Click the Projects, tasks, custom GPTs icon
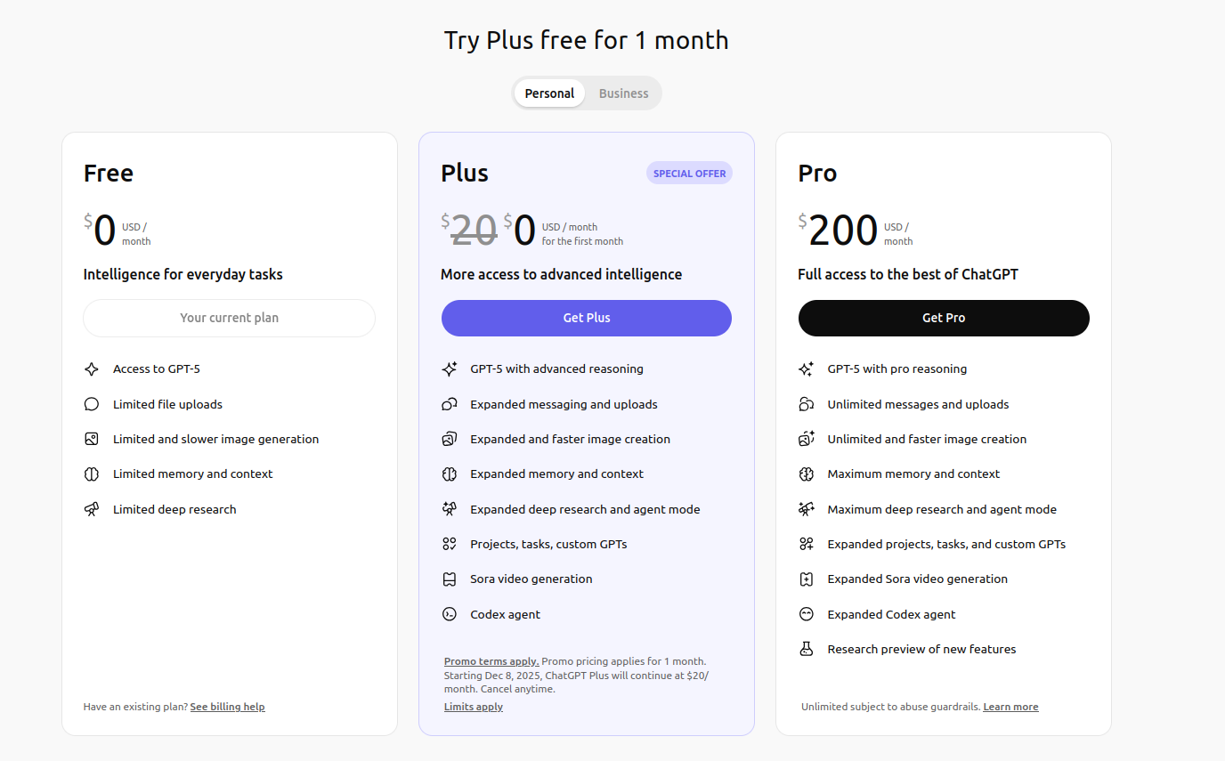The width and height of the screenshot is (1225, 761). [x=450, y=545]
